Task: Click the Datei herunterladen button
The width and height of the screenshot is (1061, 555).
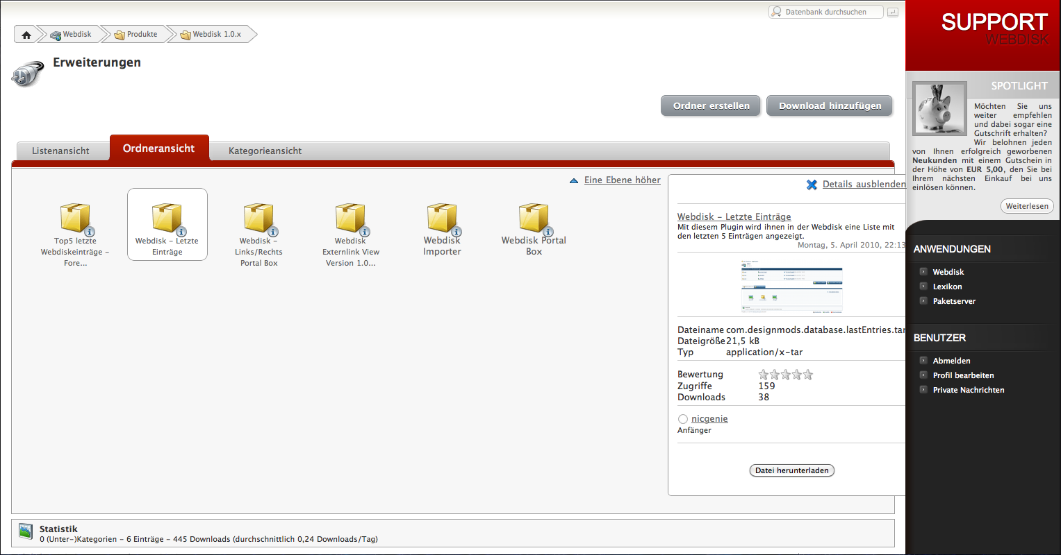Action: click(x=791, y=470)
